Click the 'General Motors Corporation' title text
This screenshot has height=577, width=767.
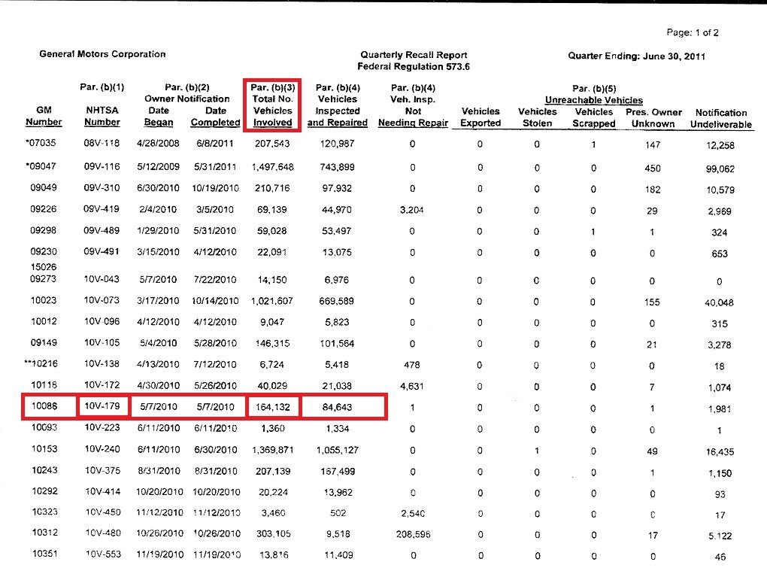click(102, 54)
